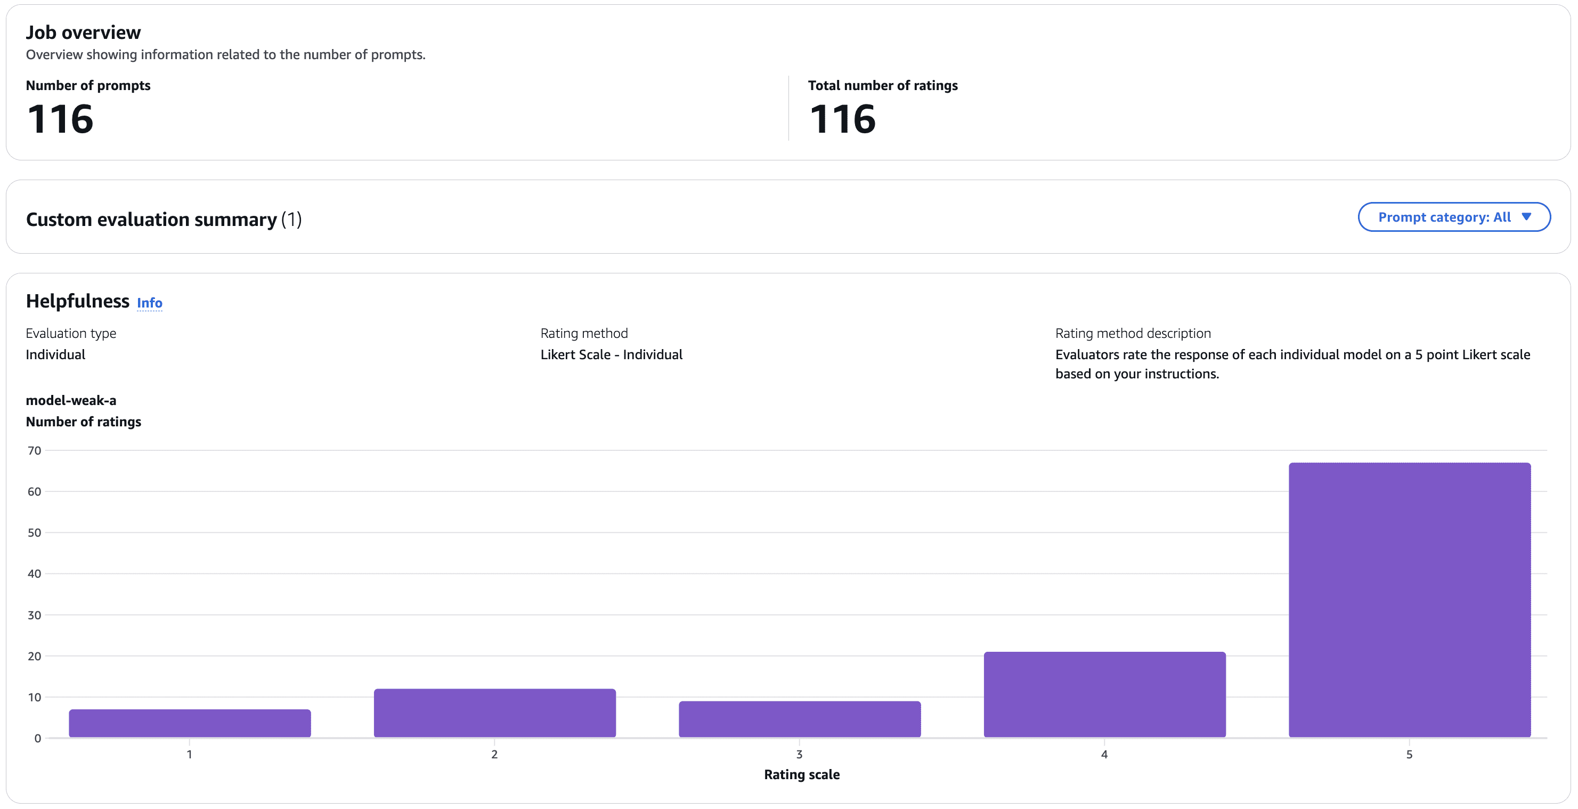
Task: Click the Likert Scale - Individual text
Action: tap(611, 354)
